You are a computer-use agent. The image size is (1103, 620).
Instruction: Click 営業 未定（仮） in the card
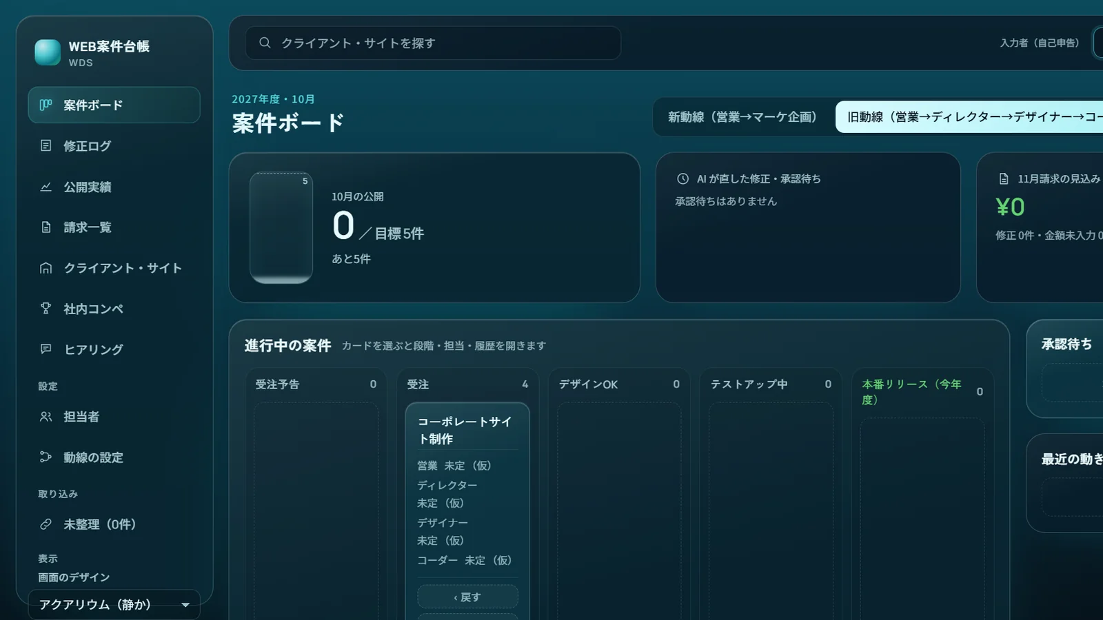point(454,466)
